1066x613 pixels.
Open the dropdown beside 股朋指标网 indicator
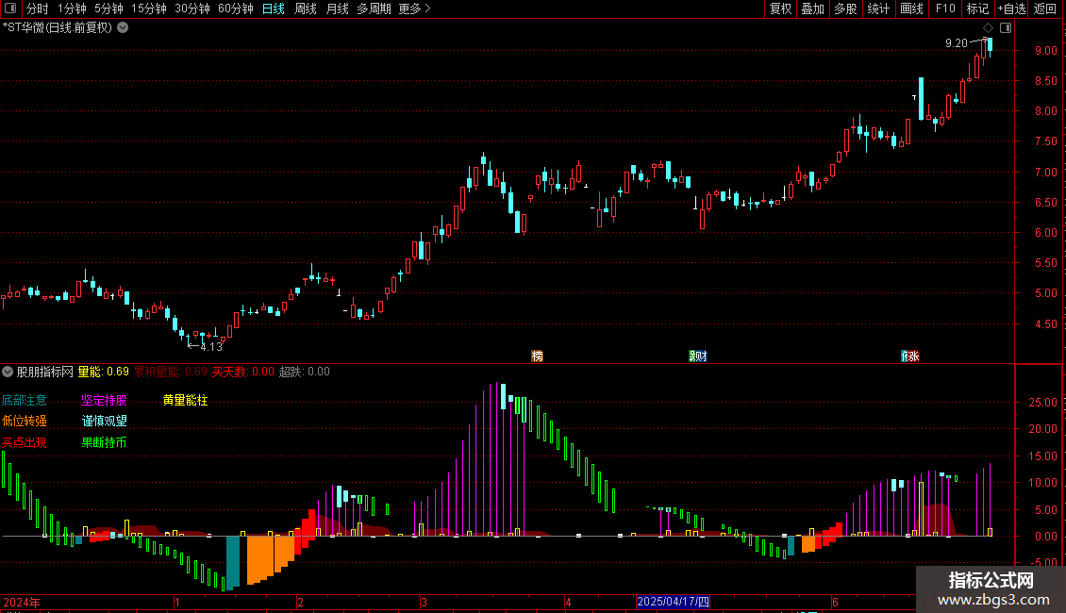click(x=8, y=372)
